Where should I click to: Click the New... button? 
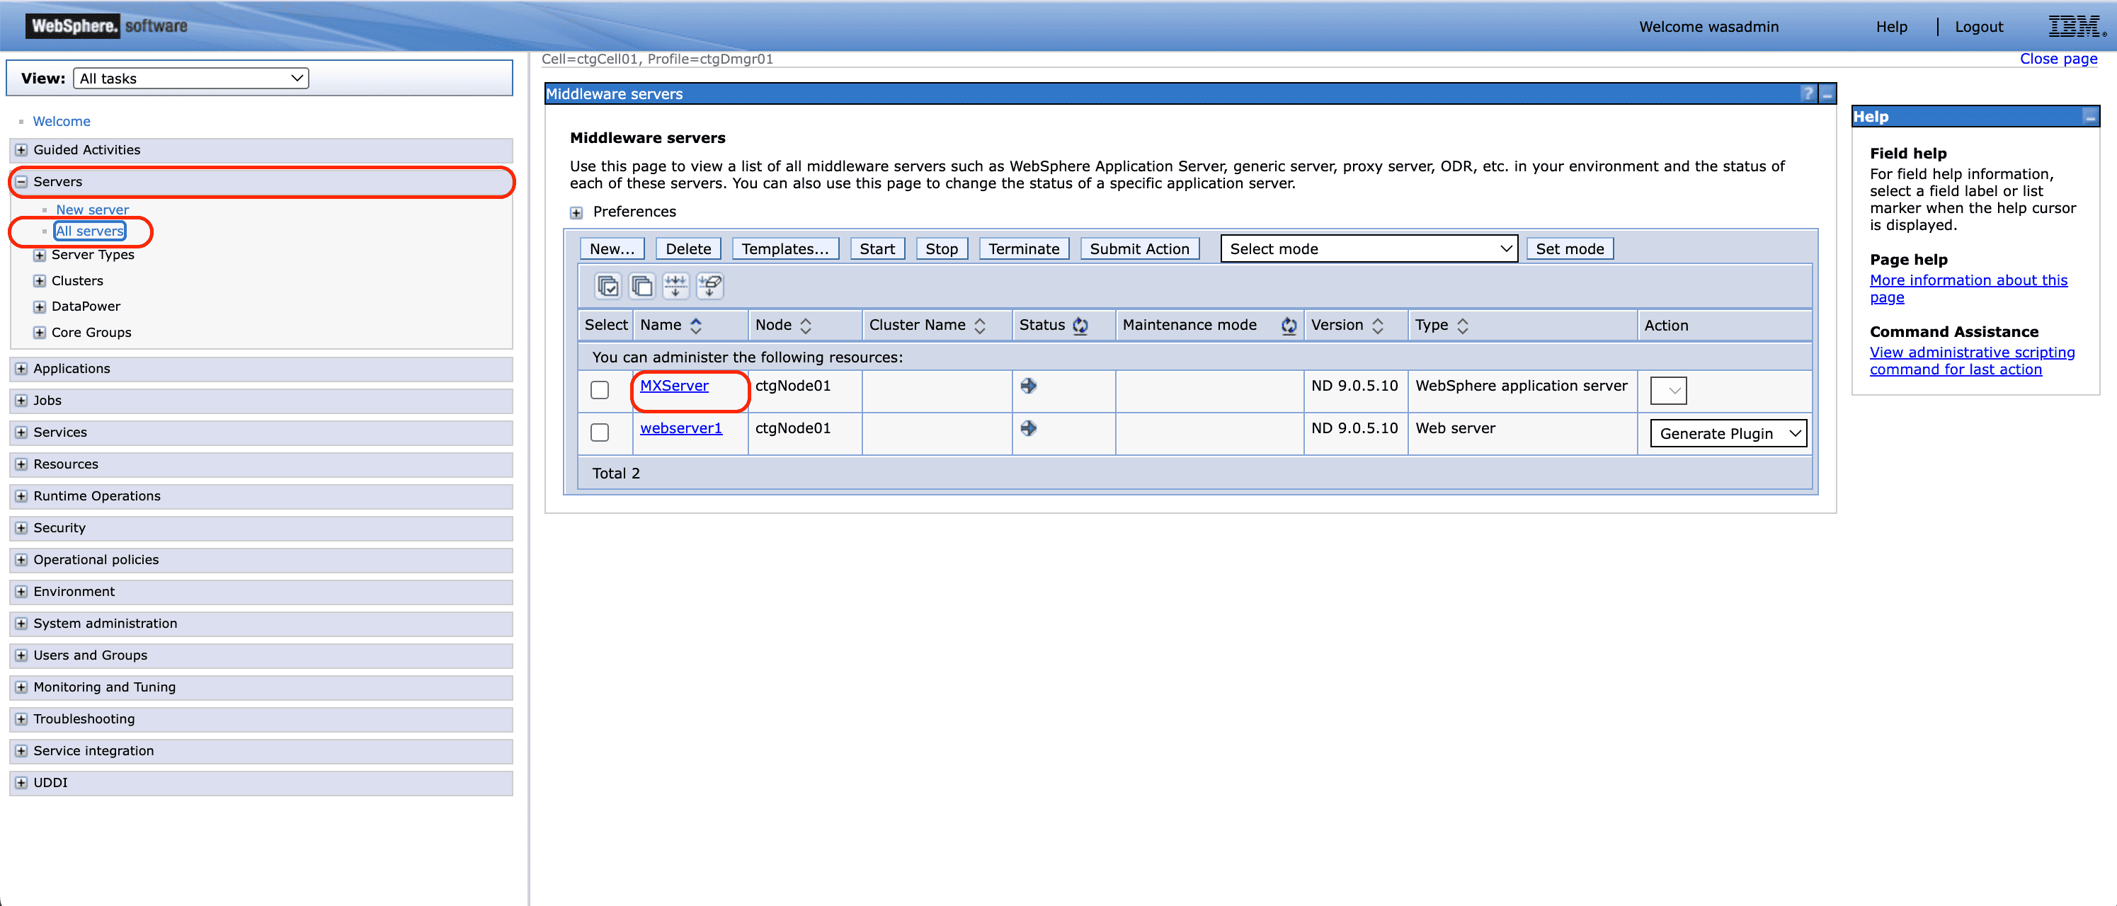tap(612, 249)
